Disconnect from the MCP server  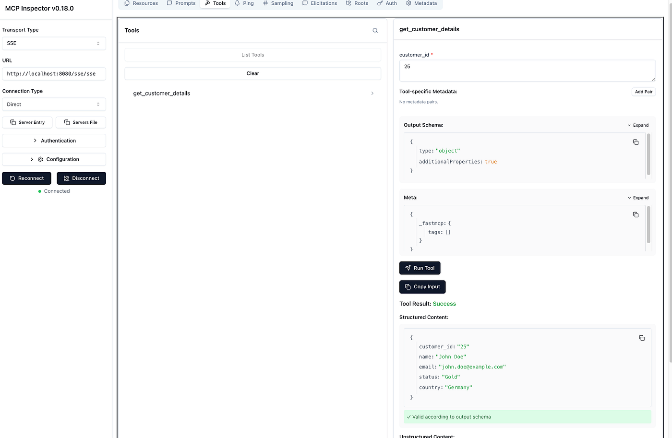(81, 178)
